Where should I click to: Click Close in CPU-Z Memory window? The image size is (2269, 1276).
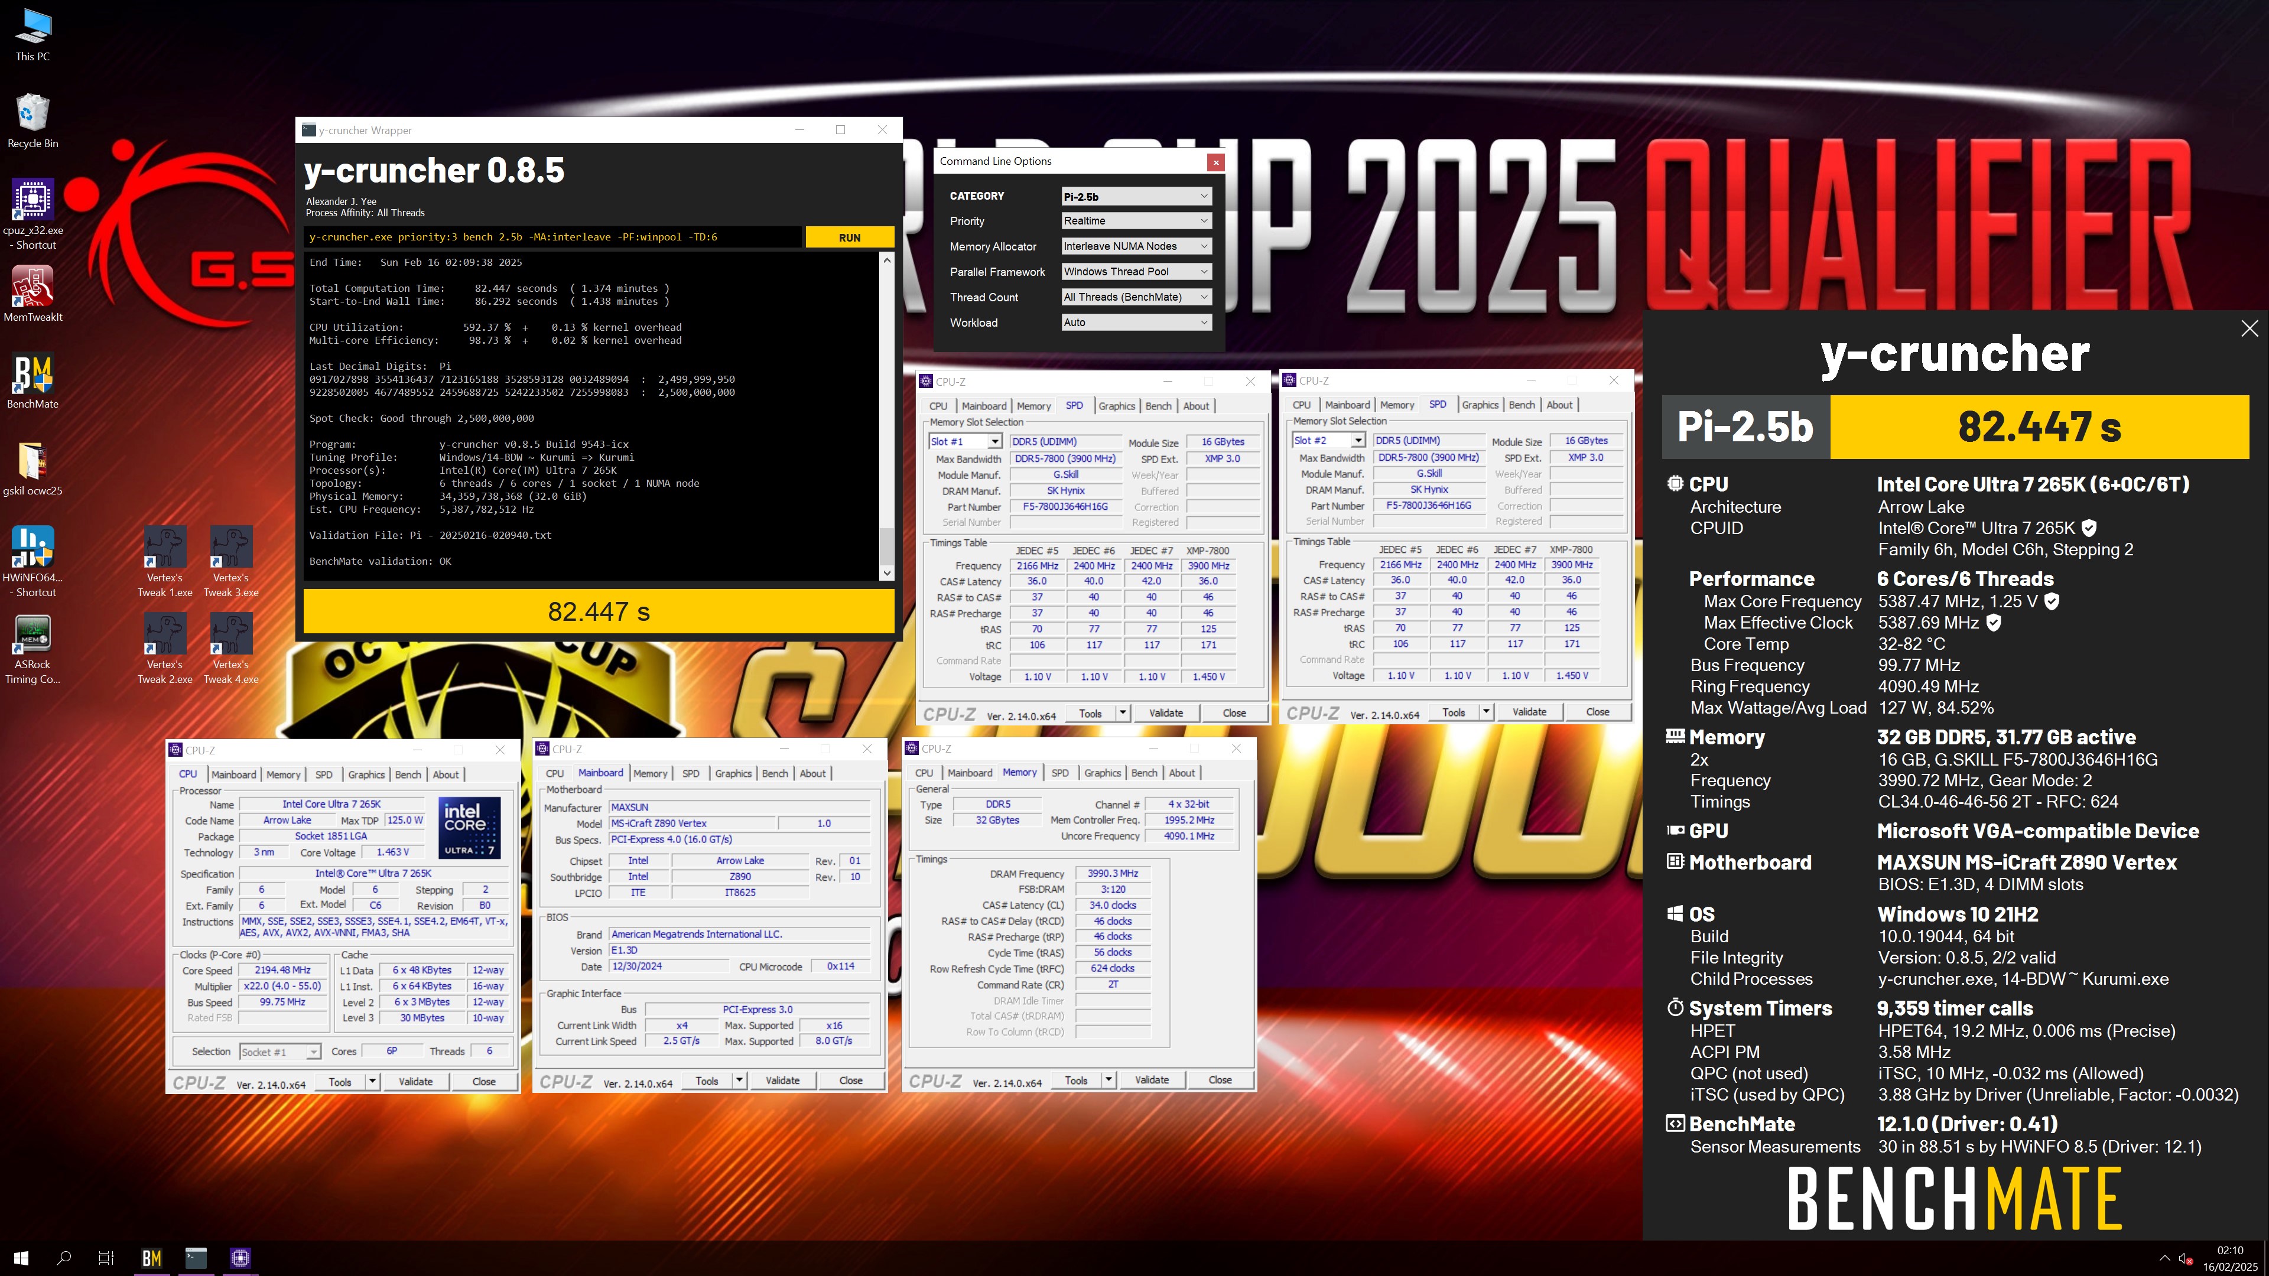pos(1220,1080)
